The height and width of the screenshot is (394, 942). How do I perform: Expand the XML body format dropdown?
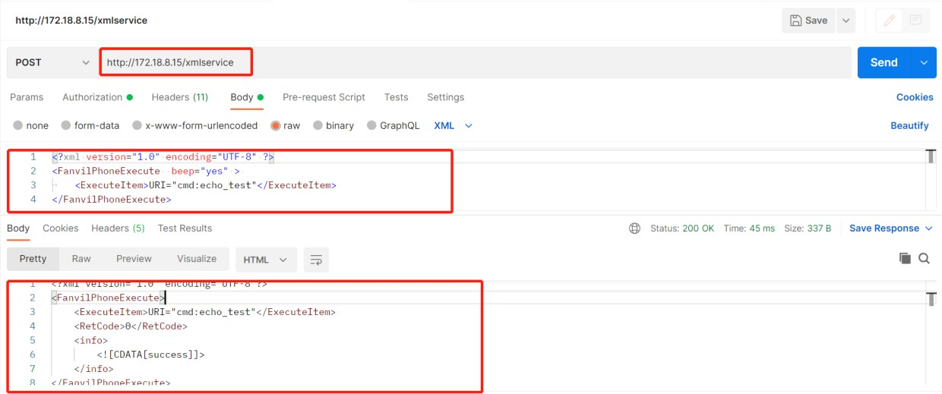coord(453,126)
